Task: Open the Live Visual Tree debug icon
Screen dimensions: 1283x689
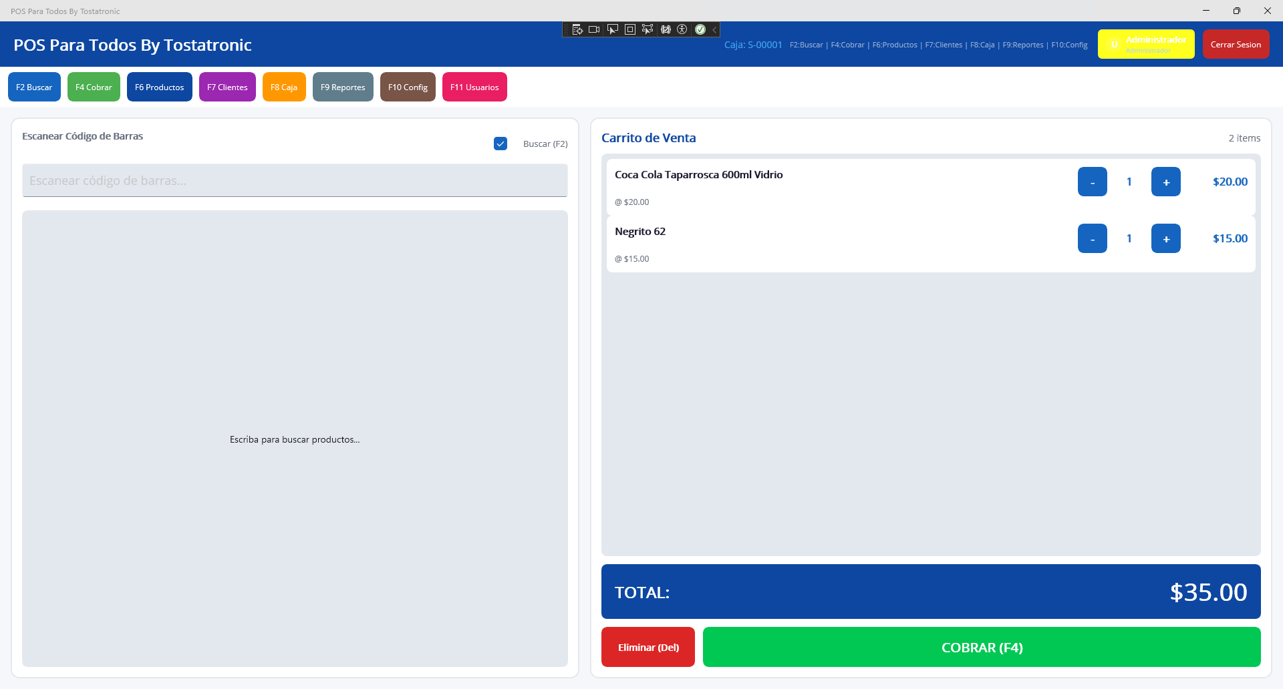Action: tap(577, 29)
